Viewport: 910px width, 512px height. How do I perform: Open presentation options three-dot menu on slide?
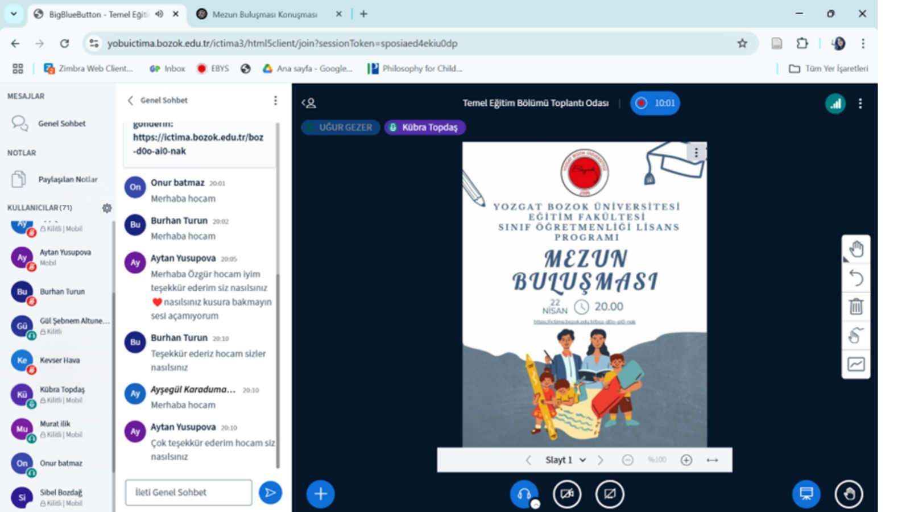pyautogui.click(x=696, y=152)
